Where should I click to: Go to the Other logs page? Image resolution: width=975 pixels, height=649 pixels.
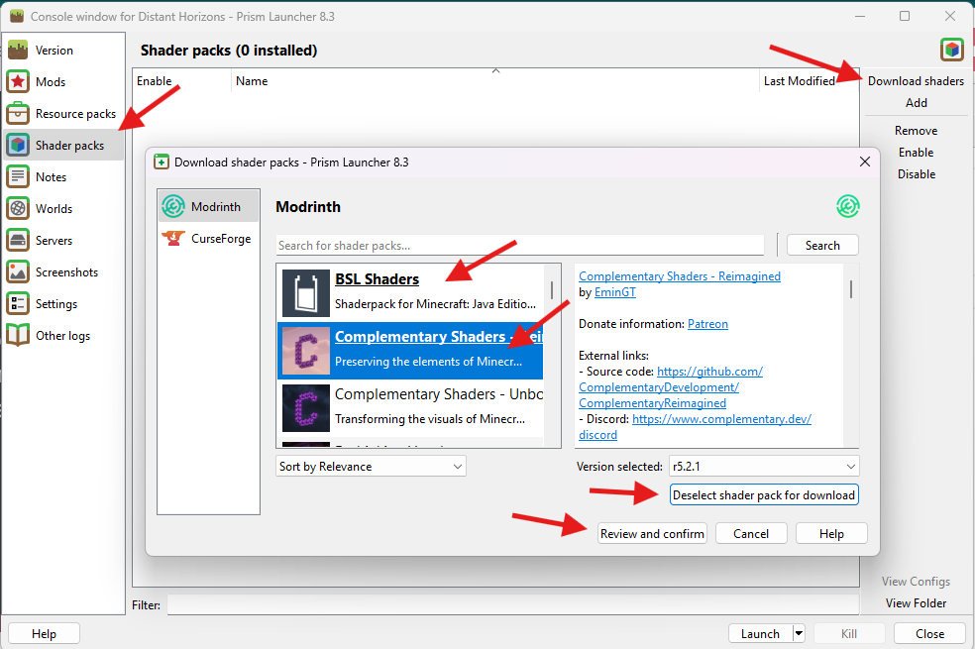coord(62,336)
